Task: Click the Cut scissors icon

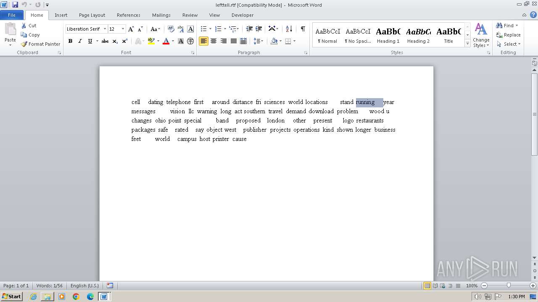Action: (x=24, y=26)
